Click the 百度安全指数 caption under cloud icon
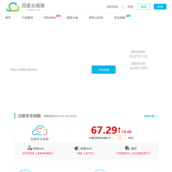 (x=40, y=139)
